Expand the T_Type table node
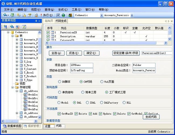175x135 pixels. point(17,80)
